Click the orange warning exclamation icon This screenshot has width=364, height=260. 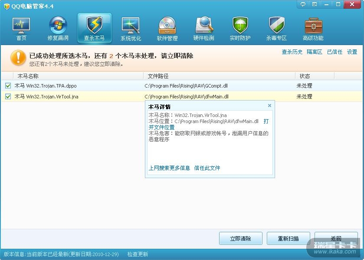(18, 58)
